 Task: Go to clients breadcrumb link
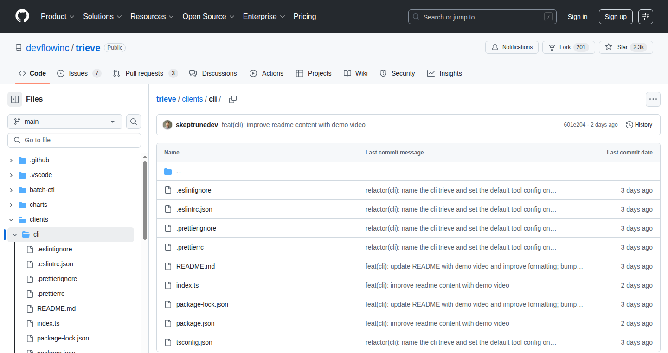coord(193,99)
